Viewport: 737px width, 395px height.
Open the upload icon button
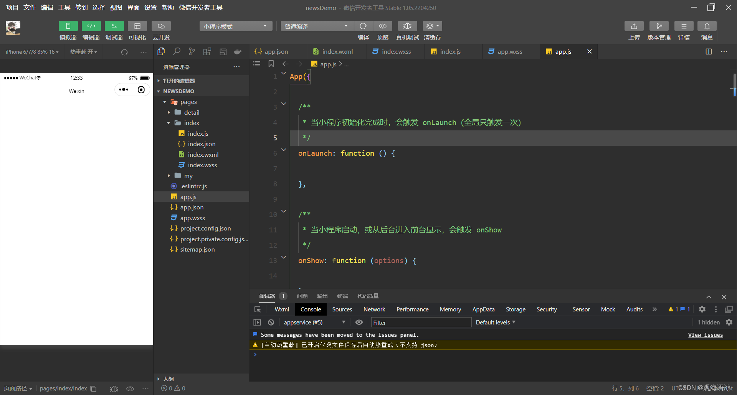[x=634, y=26]
